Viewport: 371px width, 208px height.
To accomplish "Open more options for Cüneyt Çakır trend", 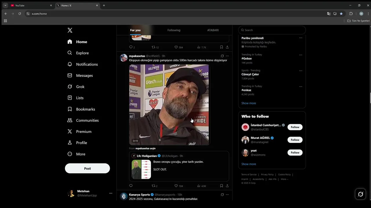I will (x=301, y=71).
